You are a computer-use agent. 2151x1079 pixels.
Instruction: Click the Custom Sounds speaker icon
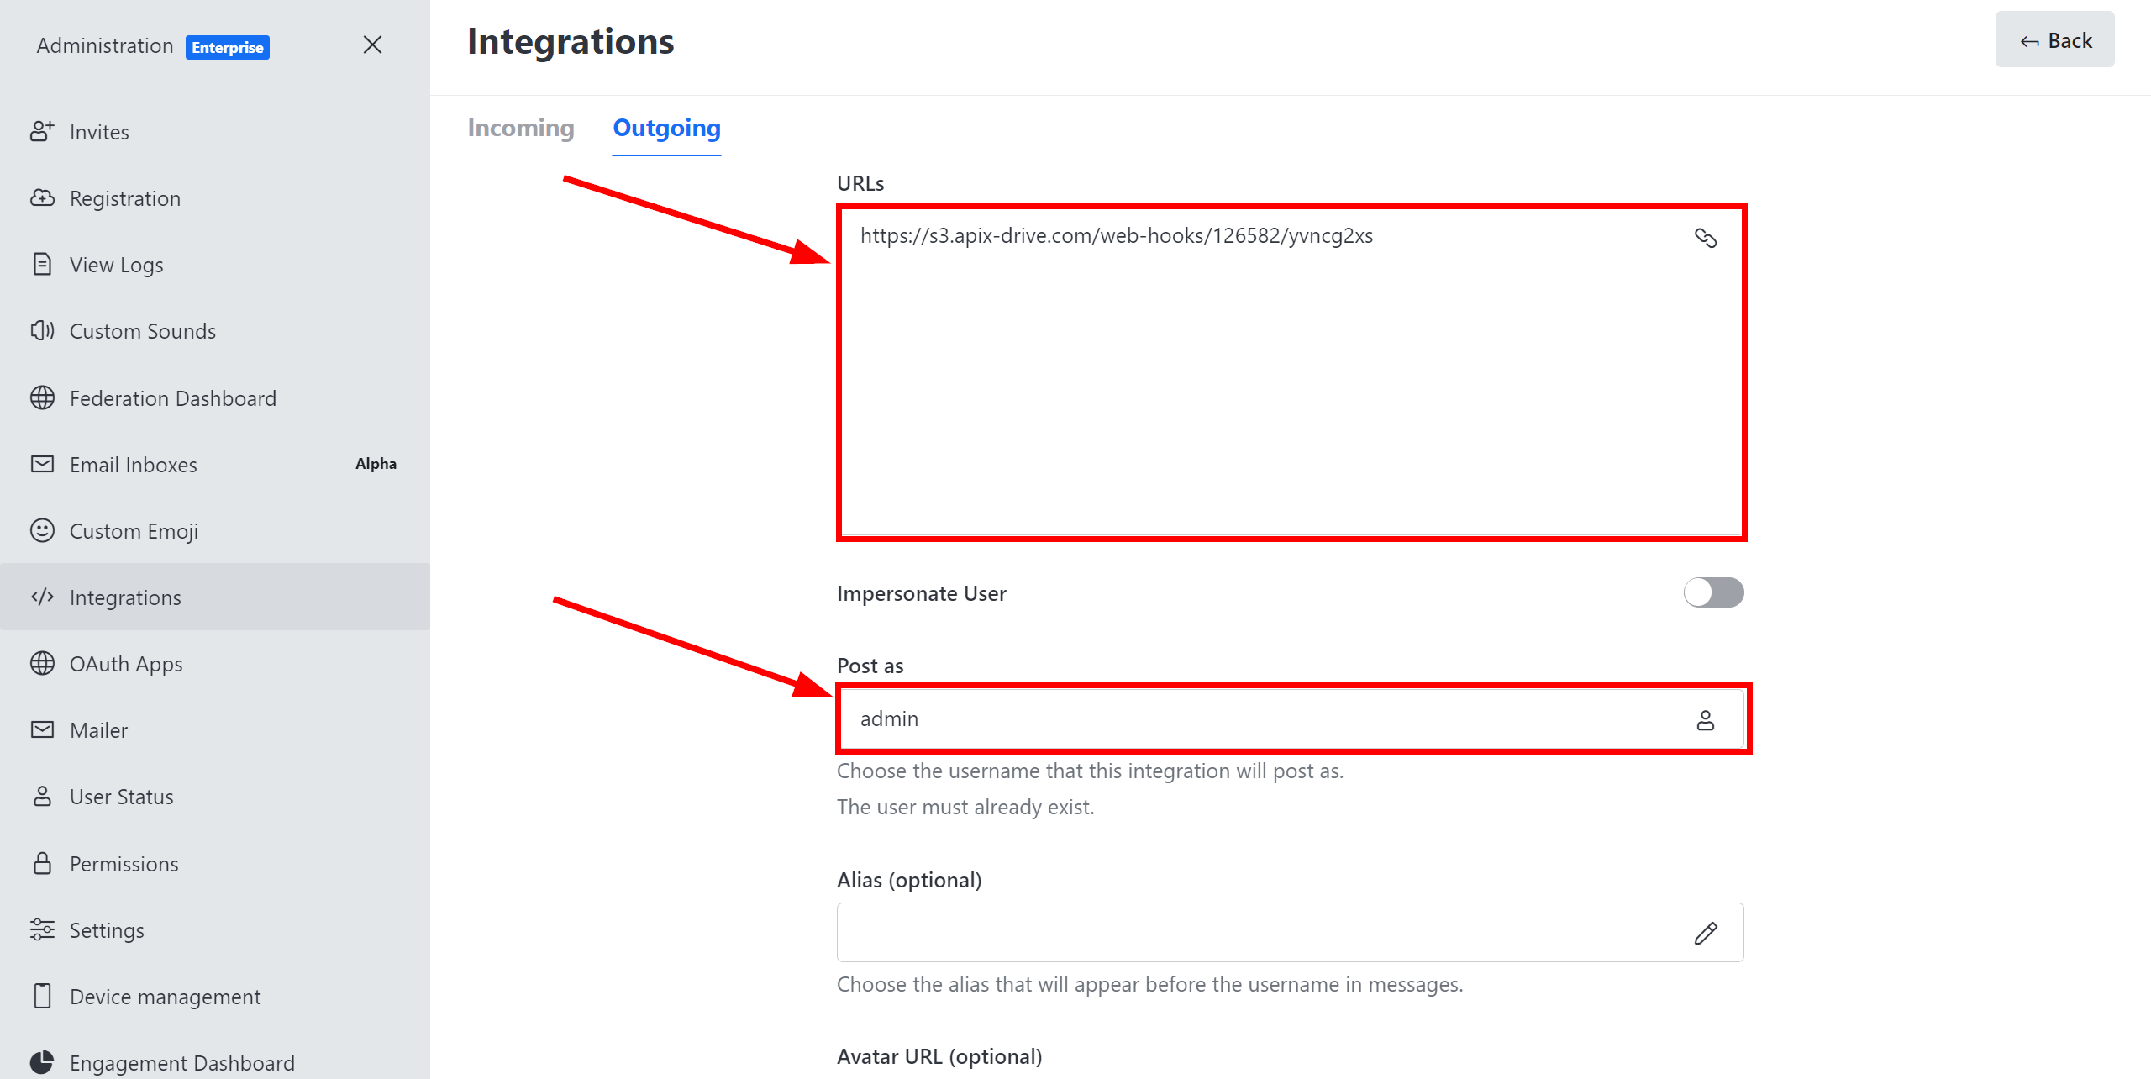(x=42, y=330)
